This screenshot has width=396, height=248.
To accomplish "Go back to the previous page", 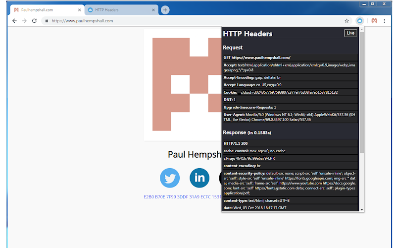I will 14,21.
